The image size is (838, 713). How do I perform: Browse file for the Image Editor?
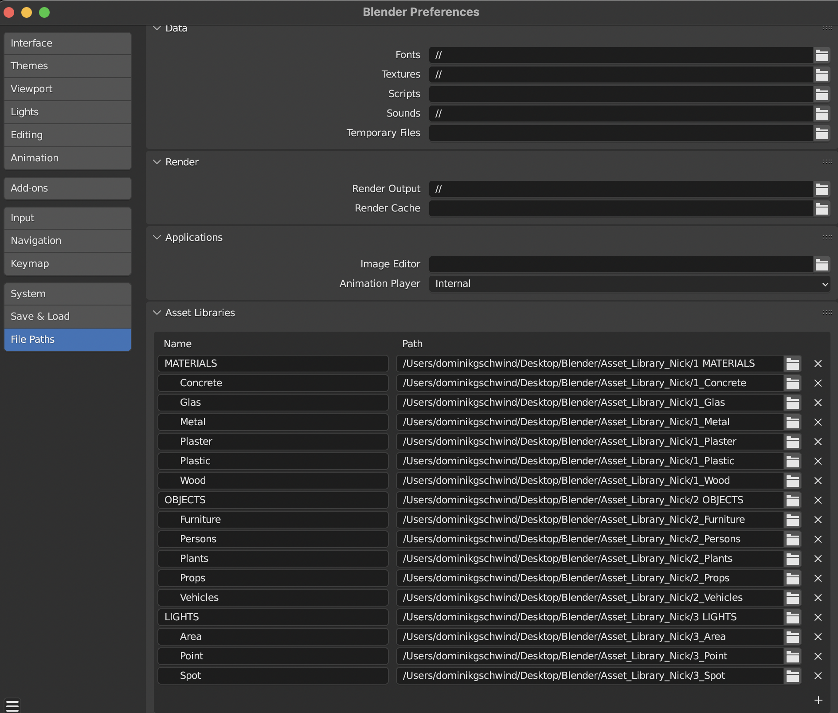pyautogui.click(x=822, y=264)
